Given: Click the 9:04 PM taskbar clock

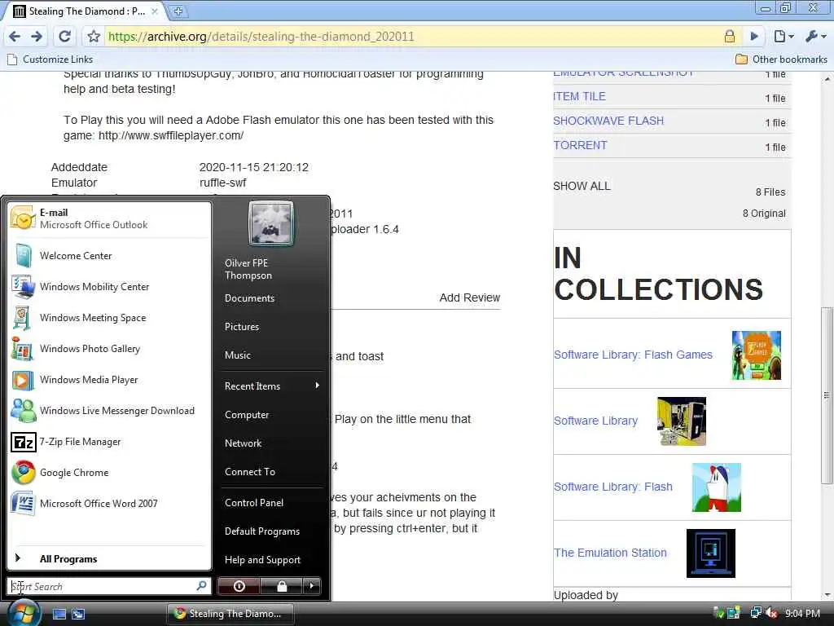Looking at the screenshot, I should pos(802,613).
